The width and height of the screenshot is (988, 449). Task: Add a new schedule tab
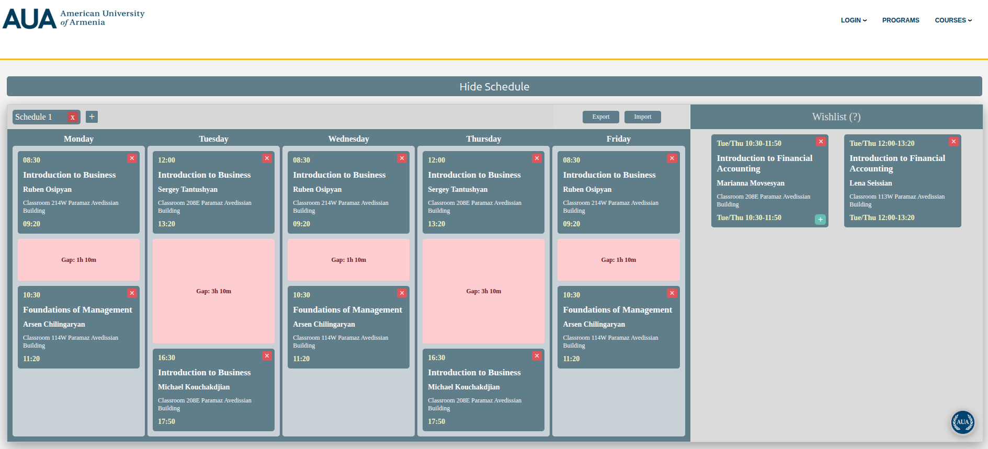click(92, 117)
